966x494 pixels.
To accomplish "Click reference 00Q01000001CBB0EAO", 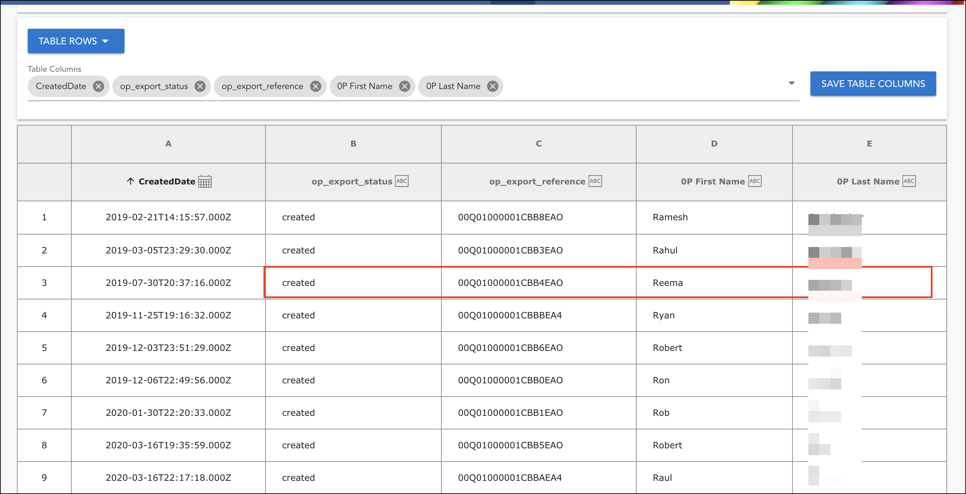I will (x=510, y=380).
